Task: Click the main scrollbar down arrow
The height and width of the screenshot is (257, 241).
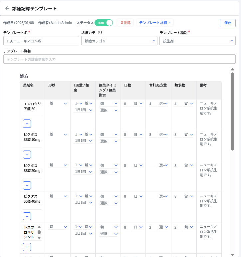Action: click(x=232, y=255)
